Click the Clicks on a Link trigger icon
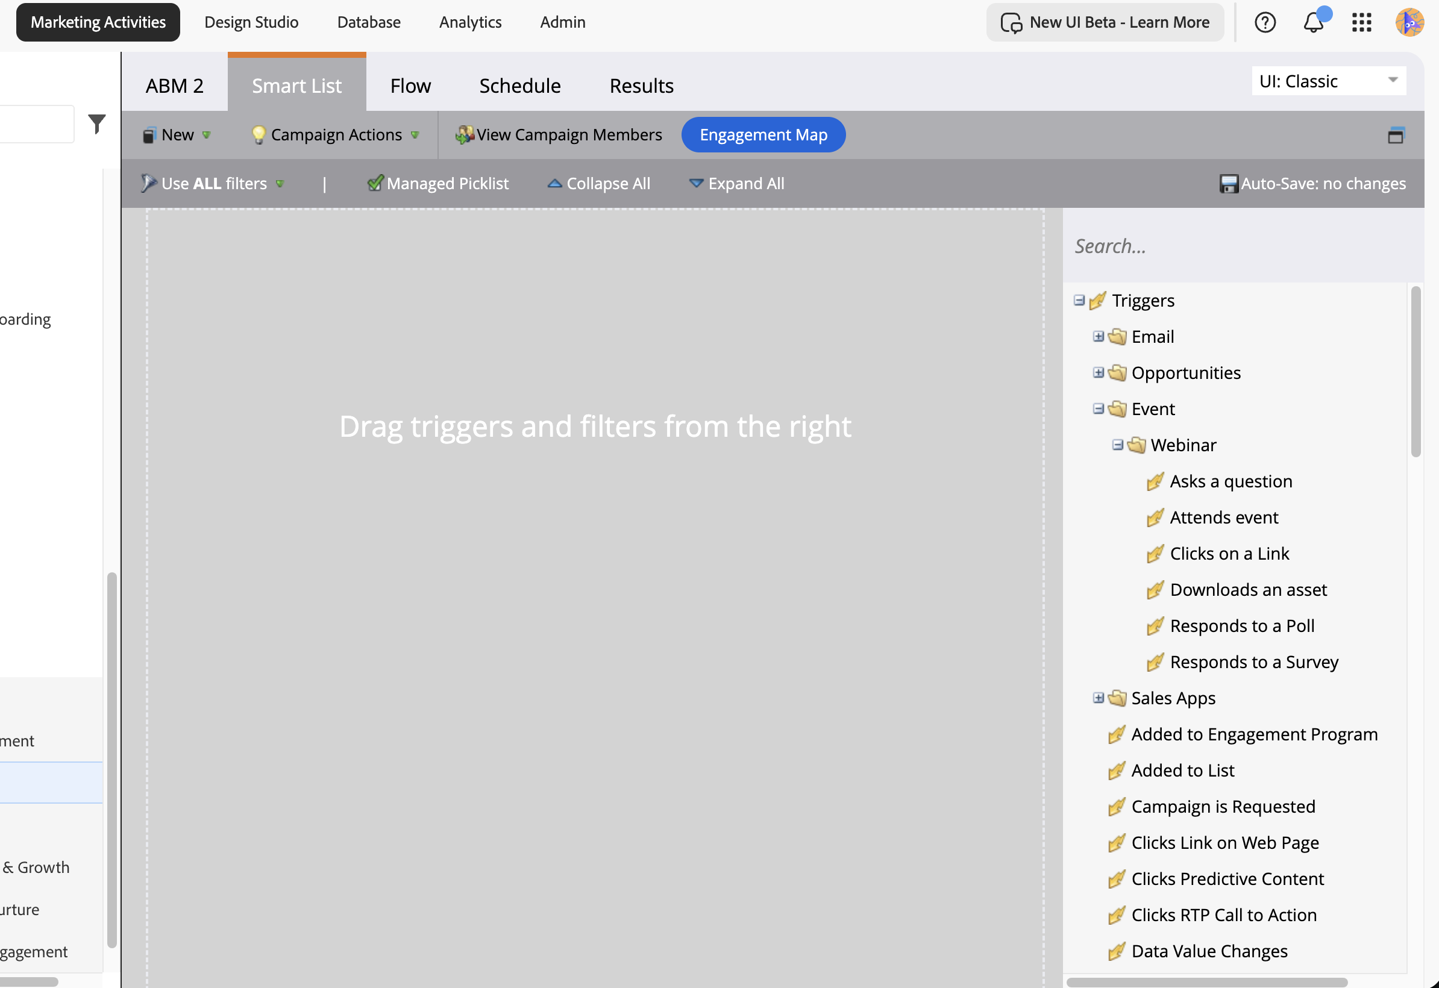This screenshot has height=988, width=1439. point(1155,554)
